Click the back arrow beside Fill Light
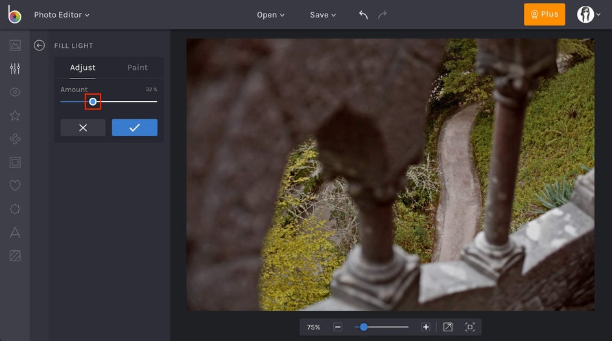Image resolution: width=612 pixels, height=341 pixels. coord(40,45)
